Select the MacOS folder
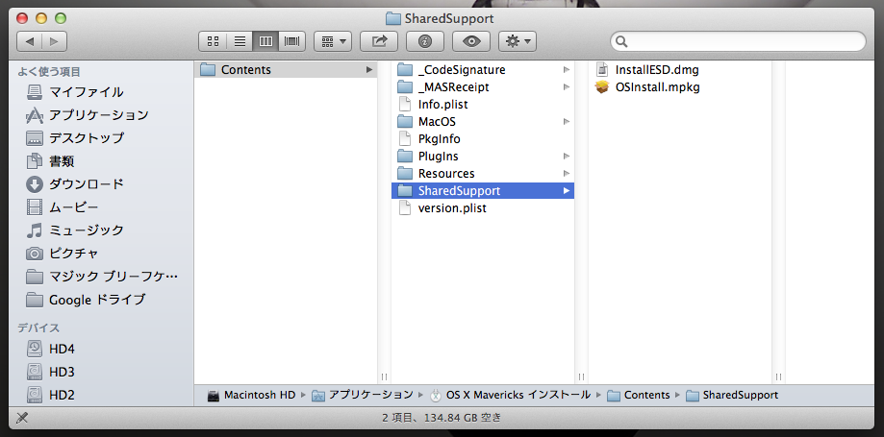The image size is (884, 437). click(x=483, y=122)
